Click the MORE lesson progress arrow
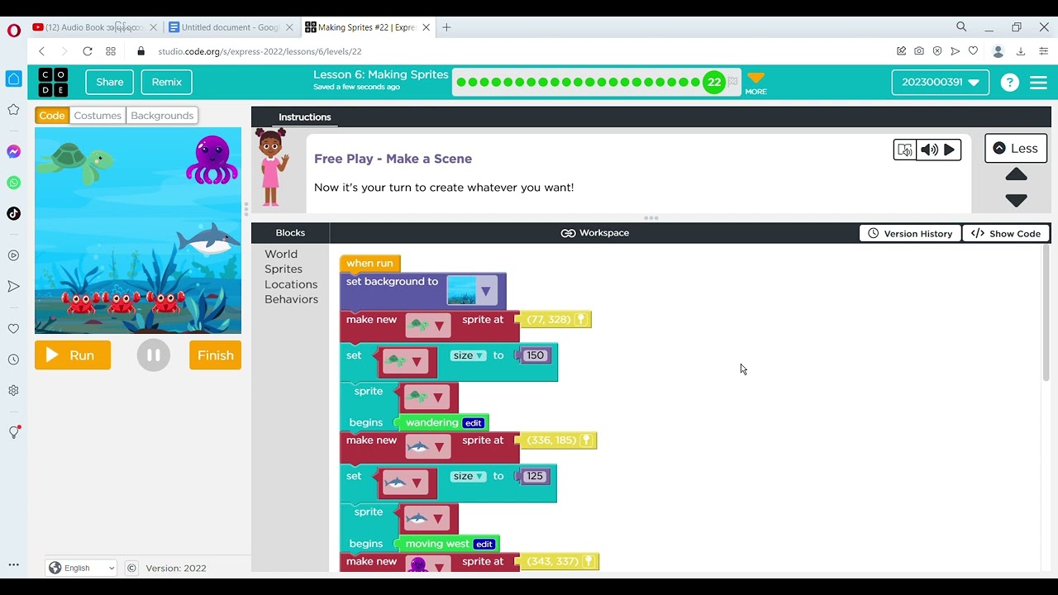 [755, 83]
